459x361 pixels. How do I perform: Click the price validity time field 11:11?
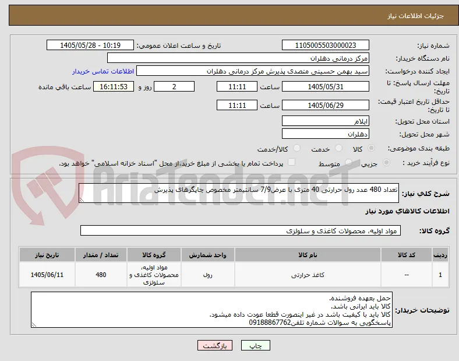(x=237, y=105)
